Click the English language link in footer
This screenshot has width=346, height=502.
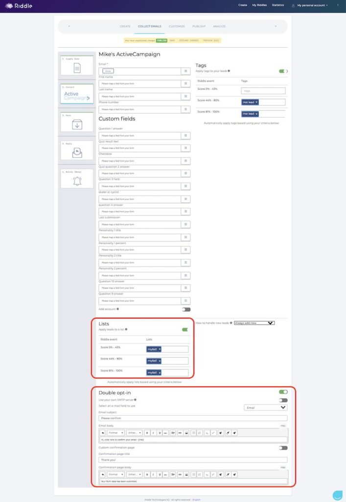[x=196, y=500]
